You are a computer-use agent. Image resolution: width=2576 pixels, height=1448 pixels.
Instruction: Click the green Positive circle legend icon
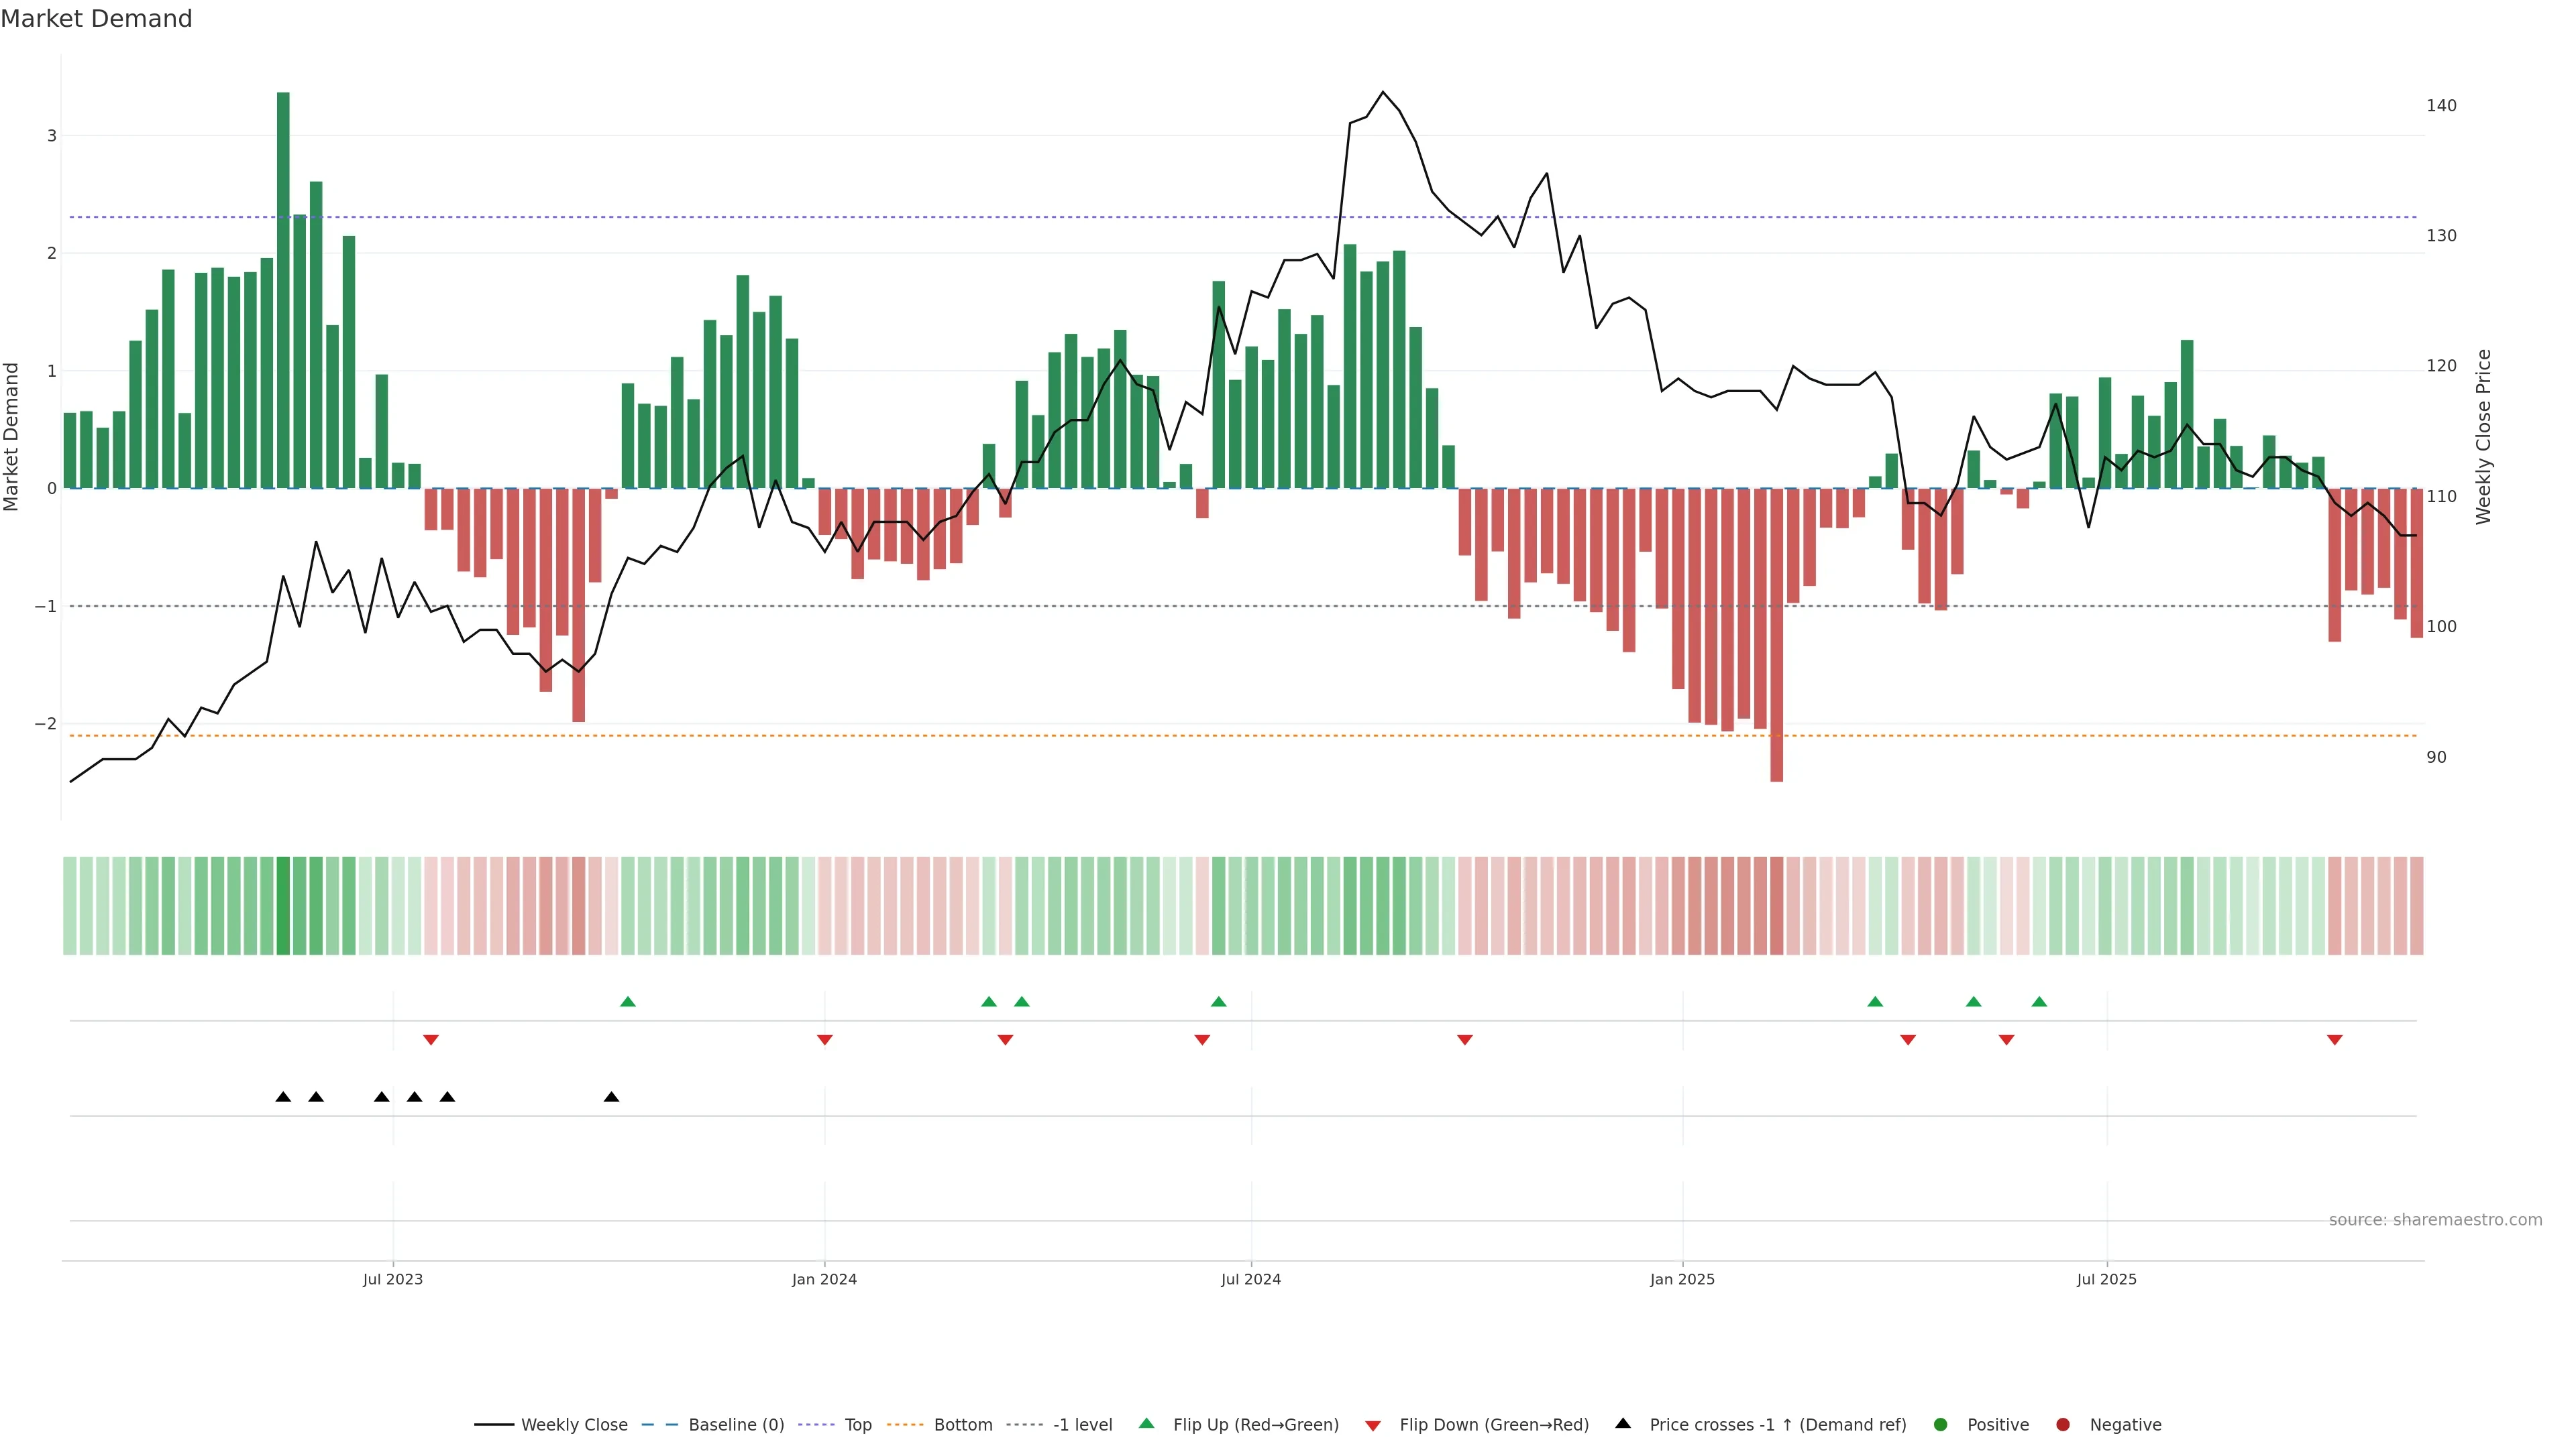(1941, 1425)
